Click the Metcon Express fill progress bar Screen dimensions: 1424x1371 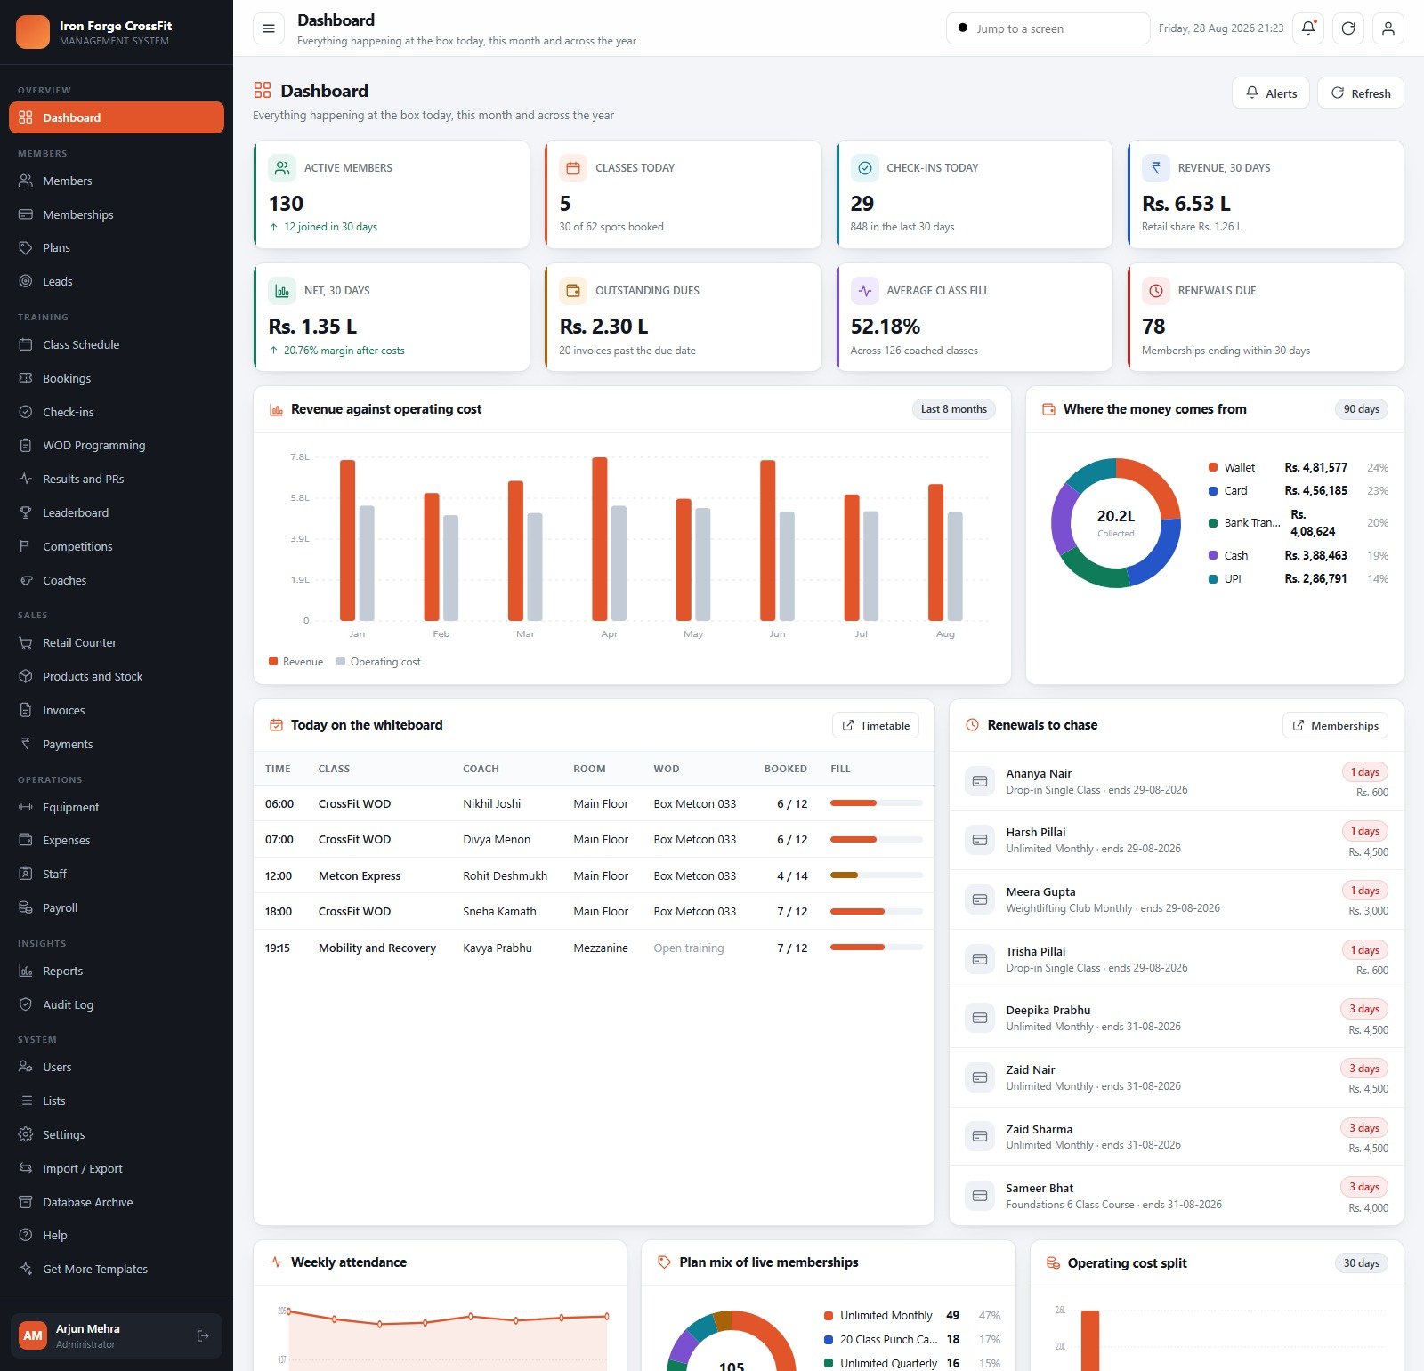click(x=877, y=875)
